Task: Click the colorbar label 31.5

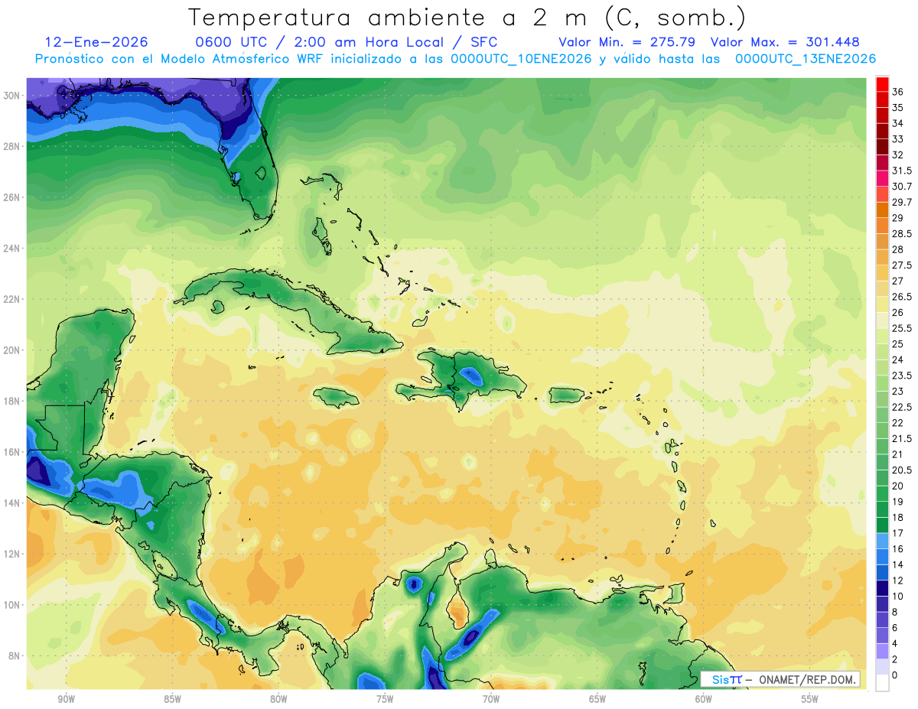Action: point(902,171)
